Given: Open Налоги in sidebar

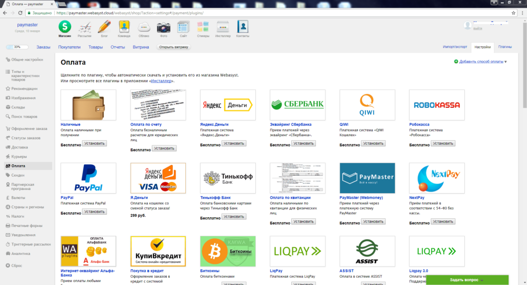Looking at the screenshot, I should 17,216.
